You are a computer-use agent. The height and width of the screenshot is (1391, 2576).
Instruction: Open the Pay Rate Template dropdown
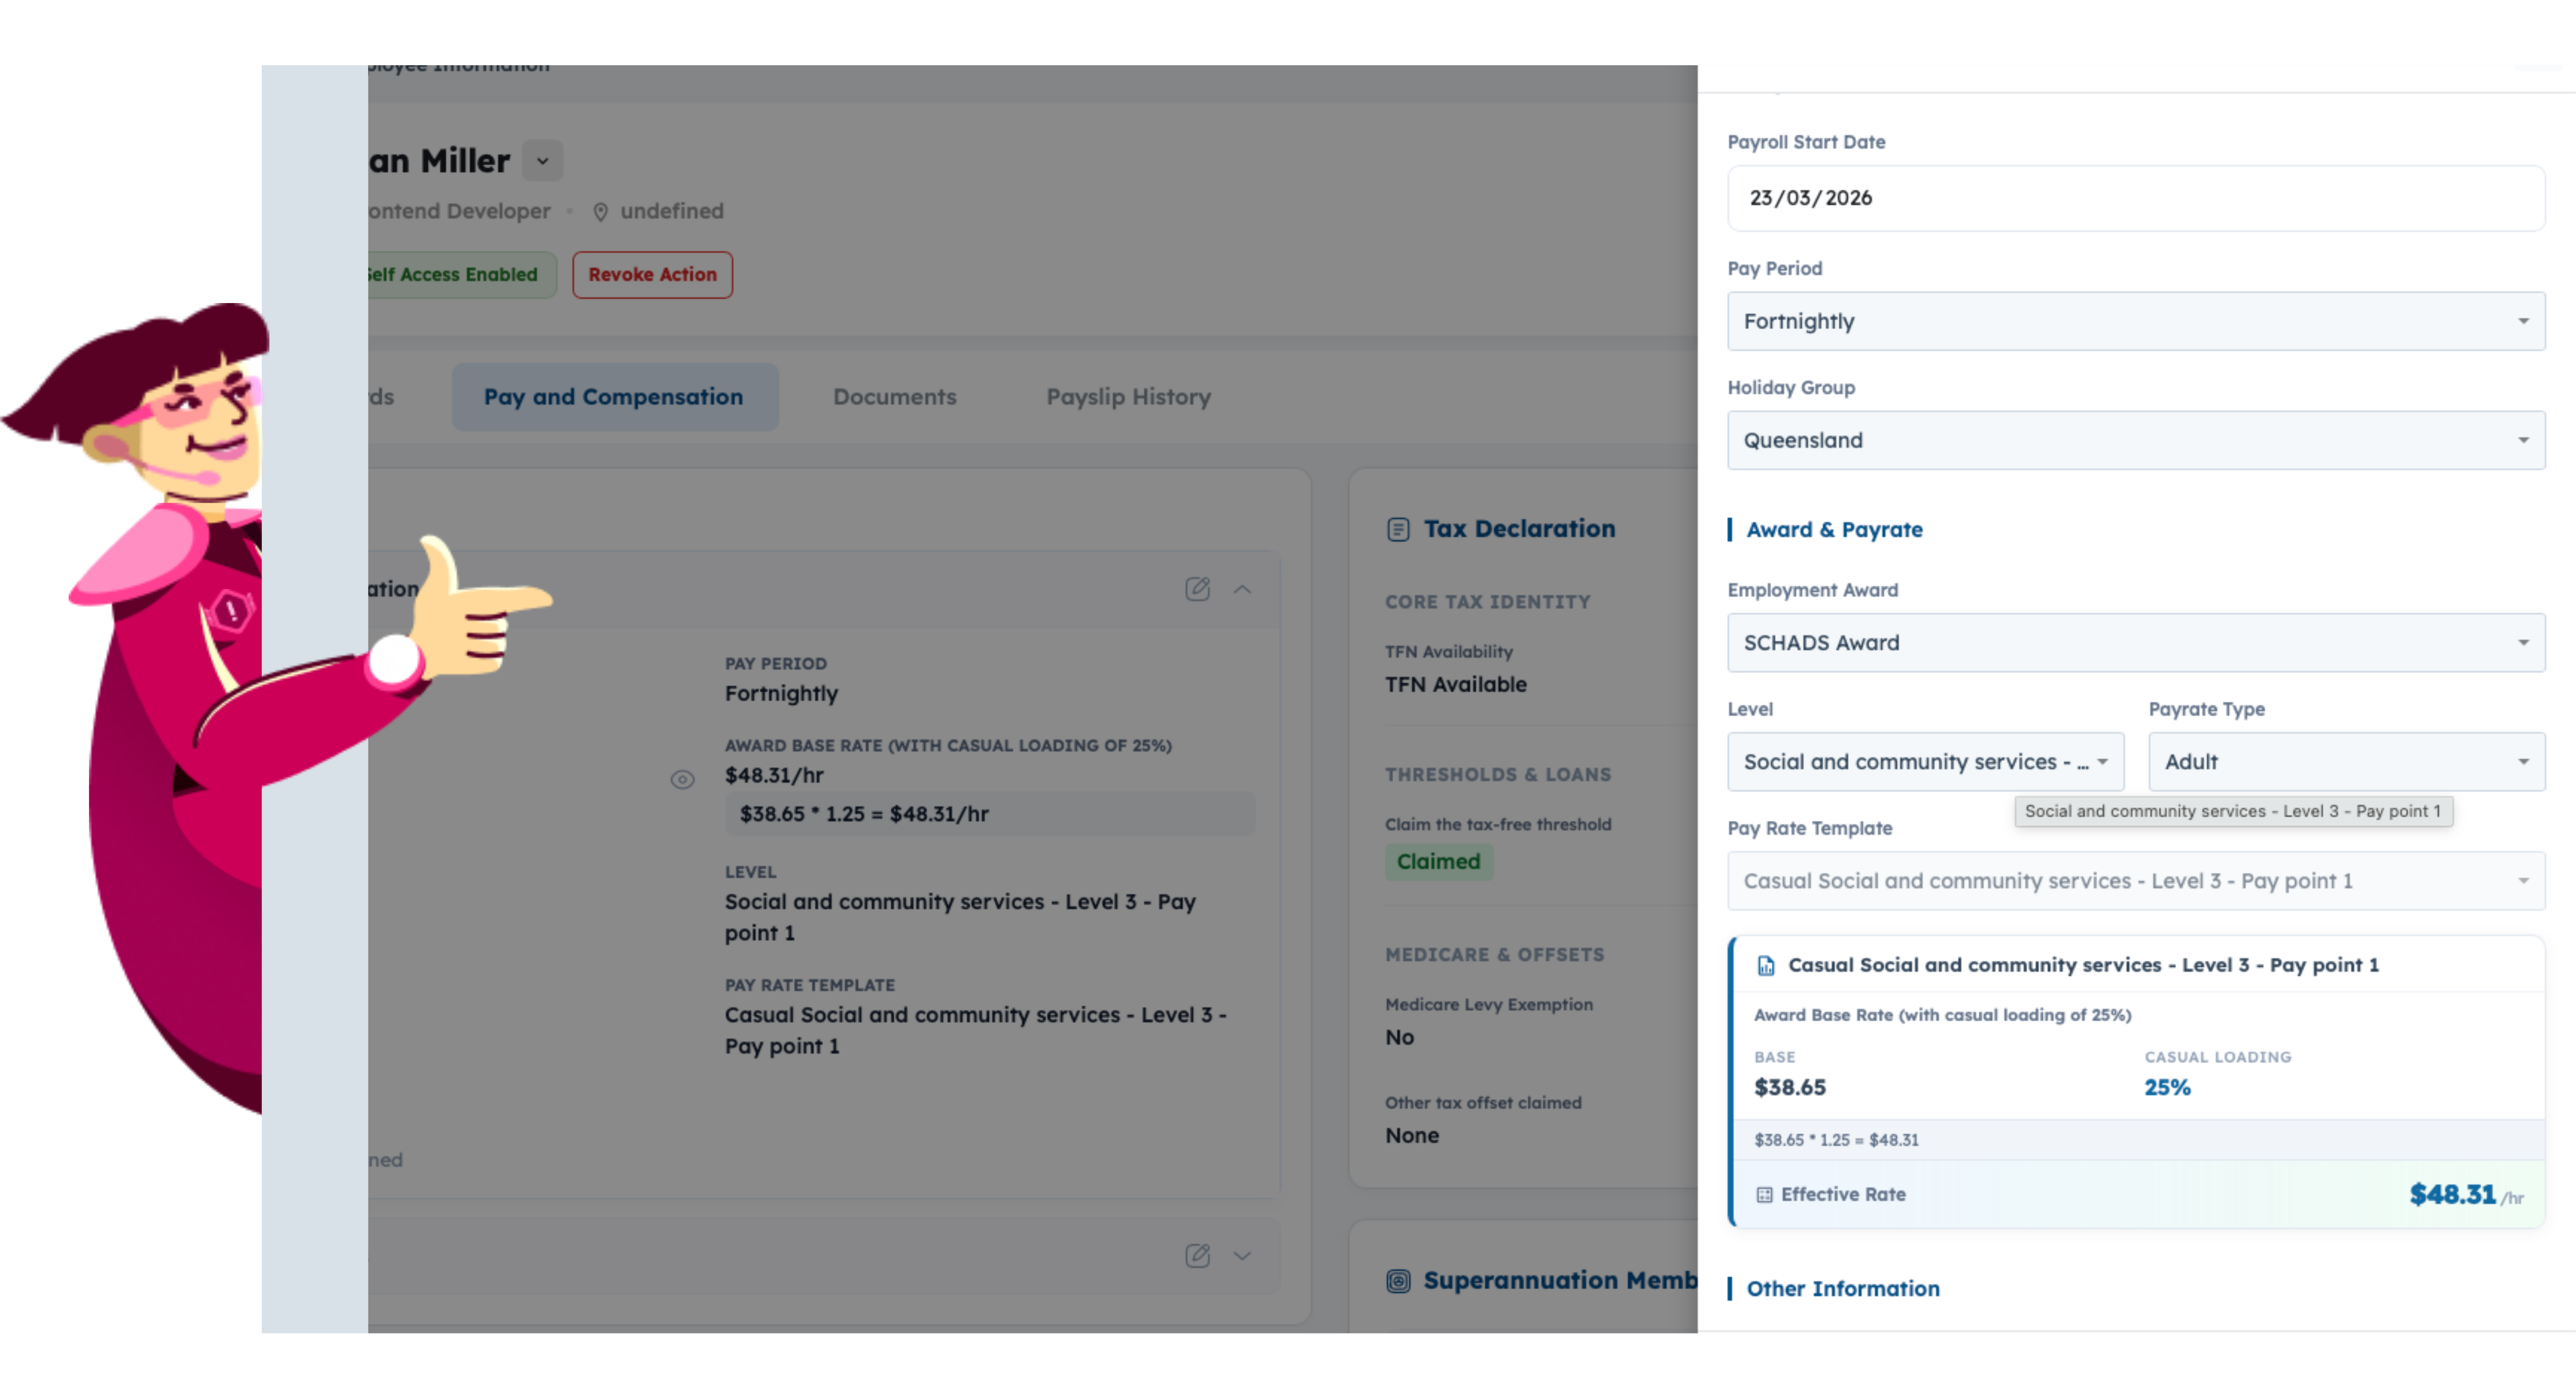(2136, 881)
